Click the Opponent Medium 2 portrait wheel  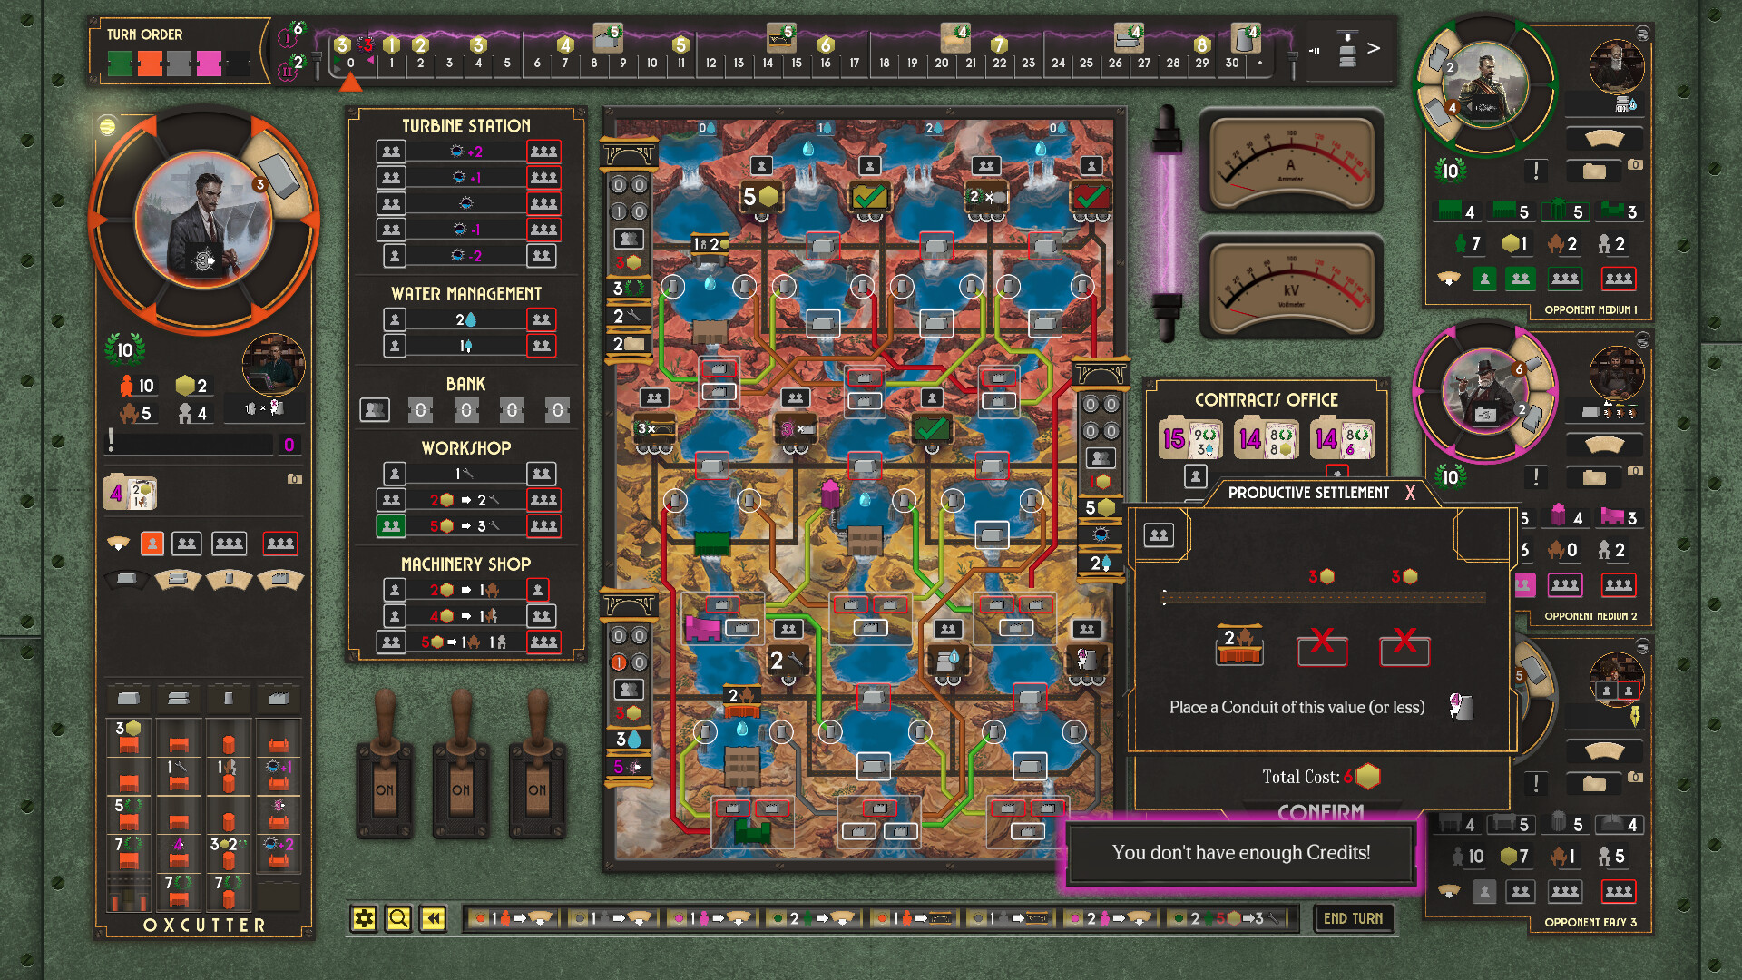point(1485,391)
